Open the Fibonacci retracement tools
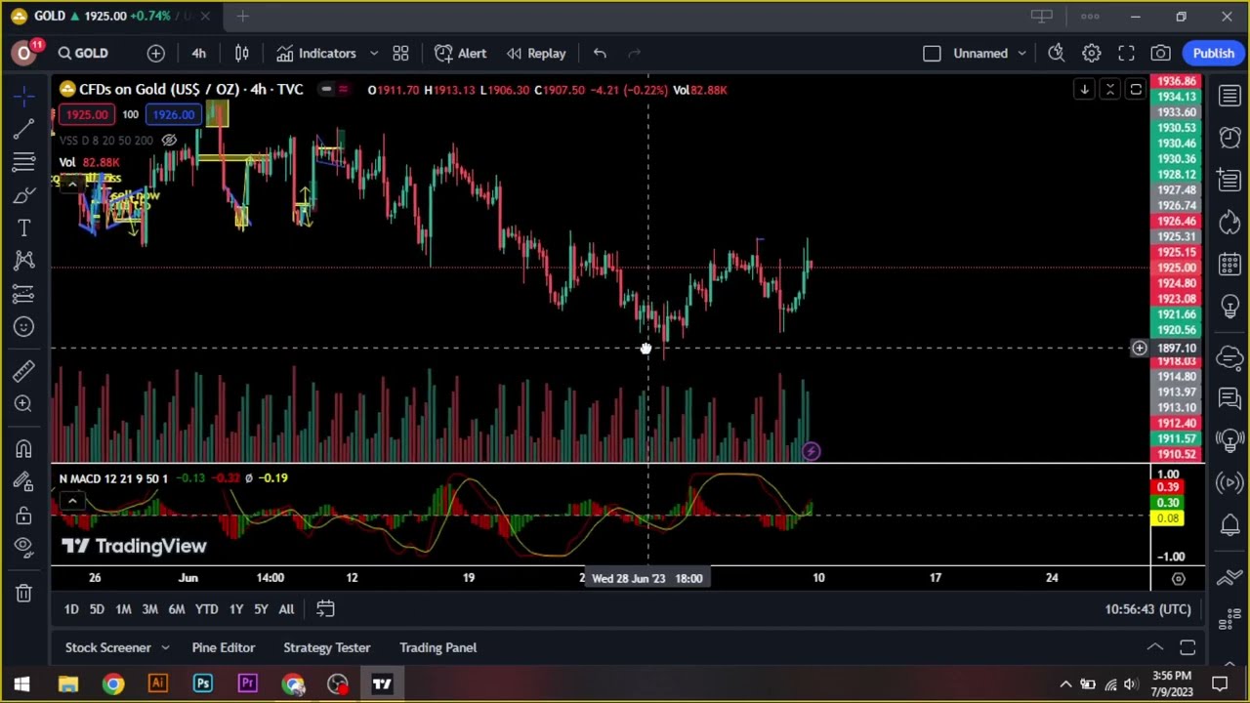Screen dimensions: 1250x703 pos(24,161)
